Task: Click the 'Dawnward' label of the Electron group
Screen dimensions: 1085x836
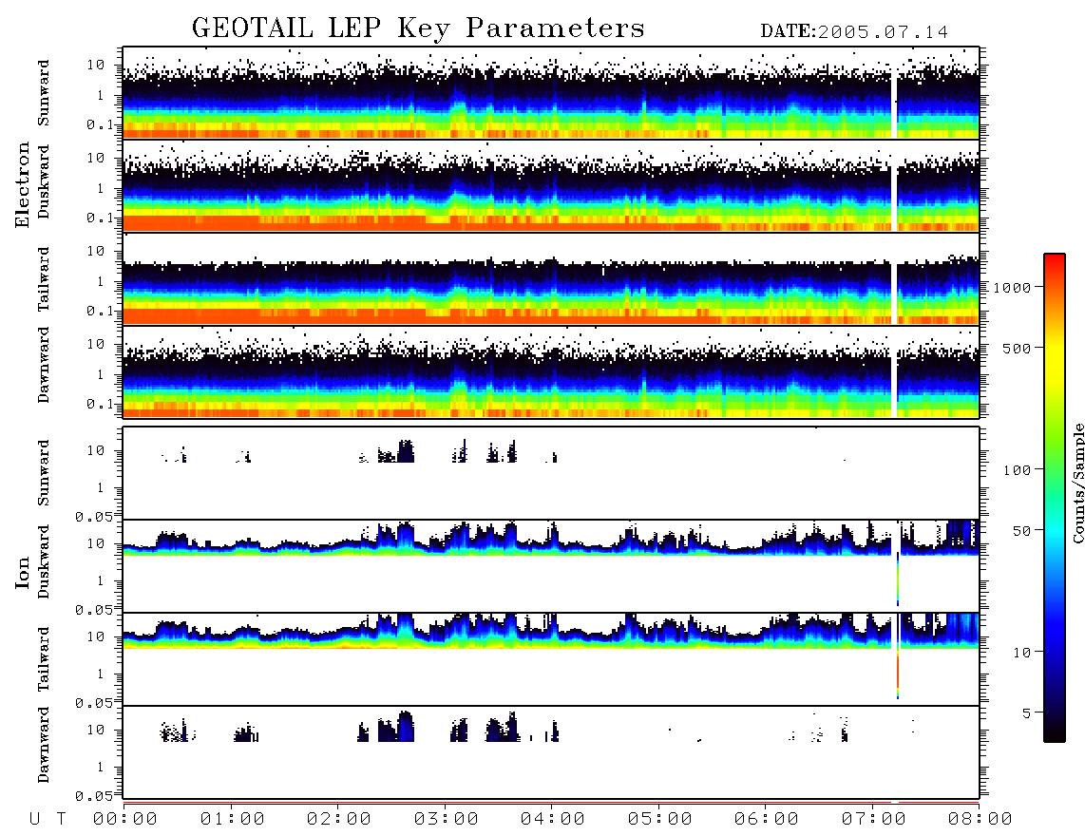Action: pos(44,365)
